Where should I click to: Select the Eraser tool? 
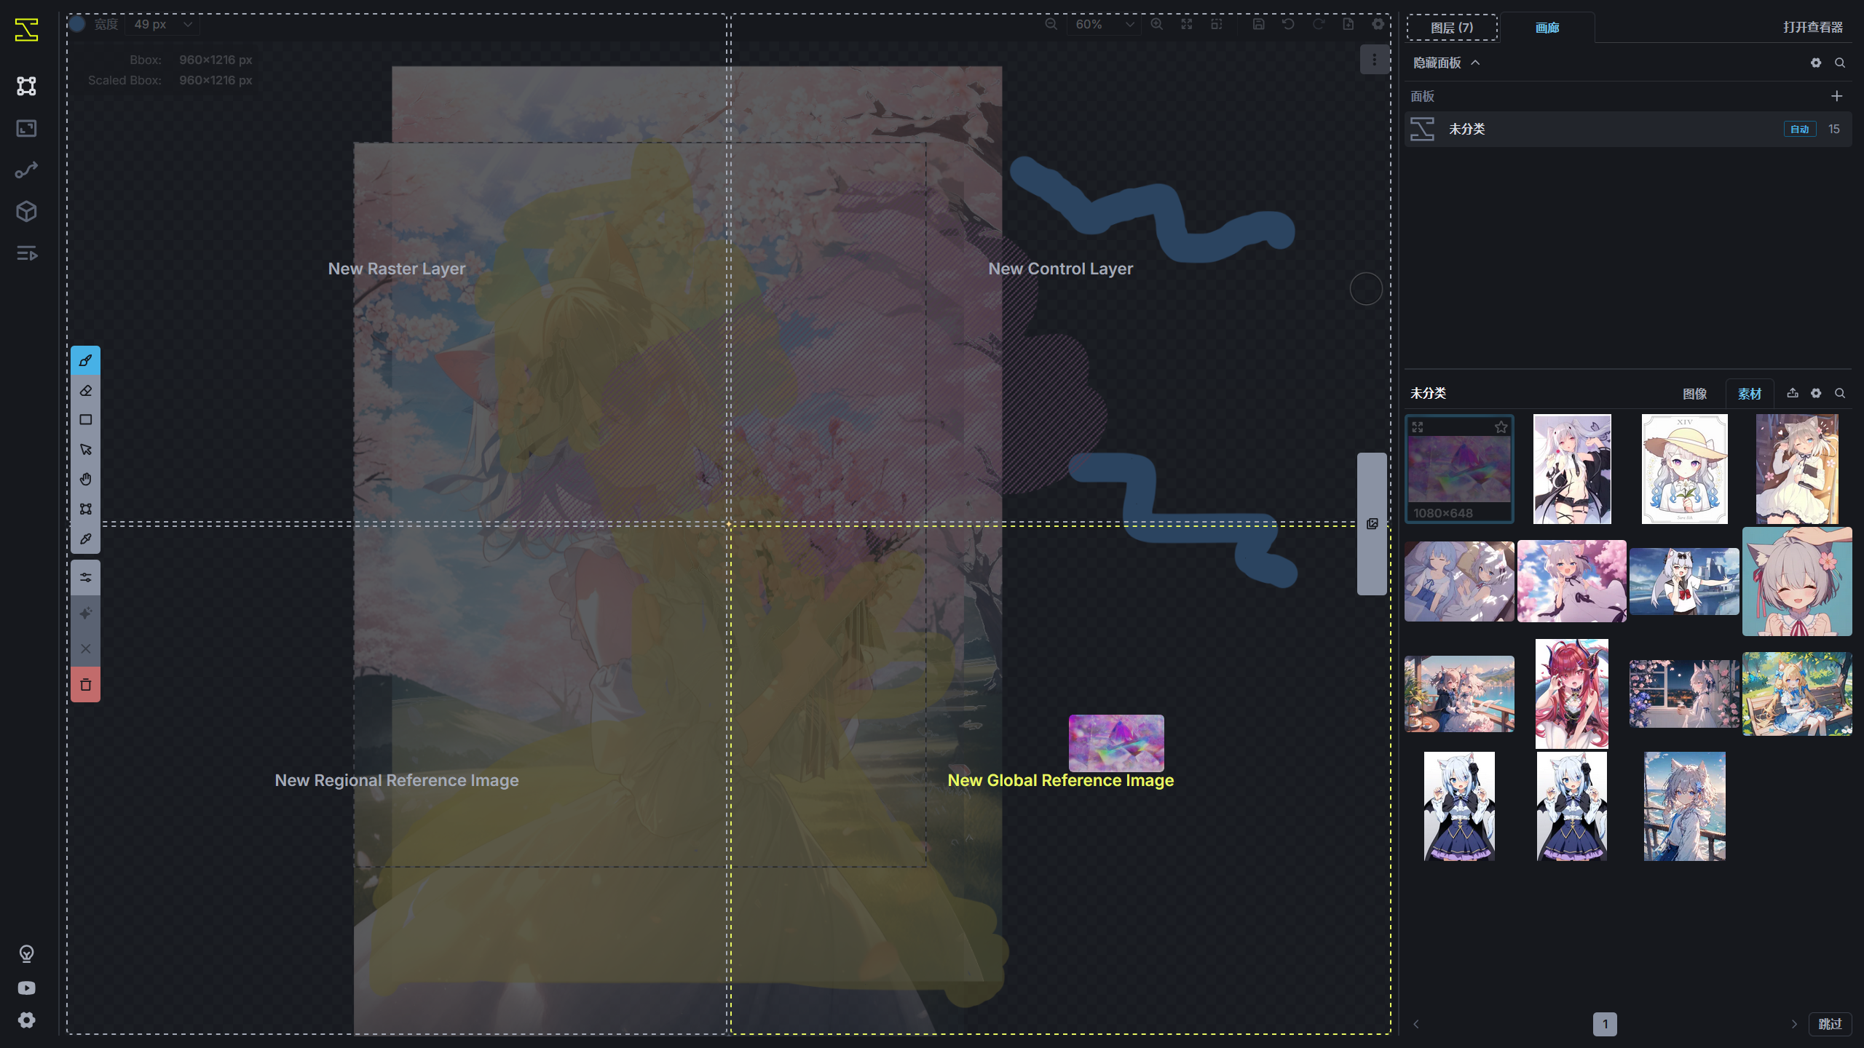coord(85,391)
